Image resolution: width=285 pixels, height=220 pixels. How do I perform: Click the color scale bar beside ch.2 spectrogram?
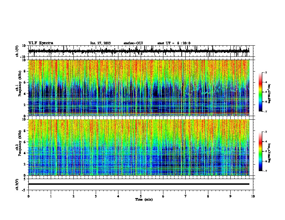click(261, 151)
